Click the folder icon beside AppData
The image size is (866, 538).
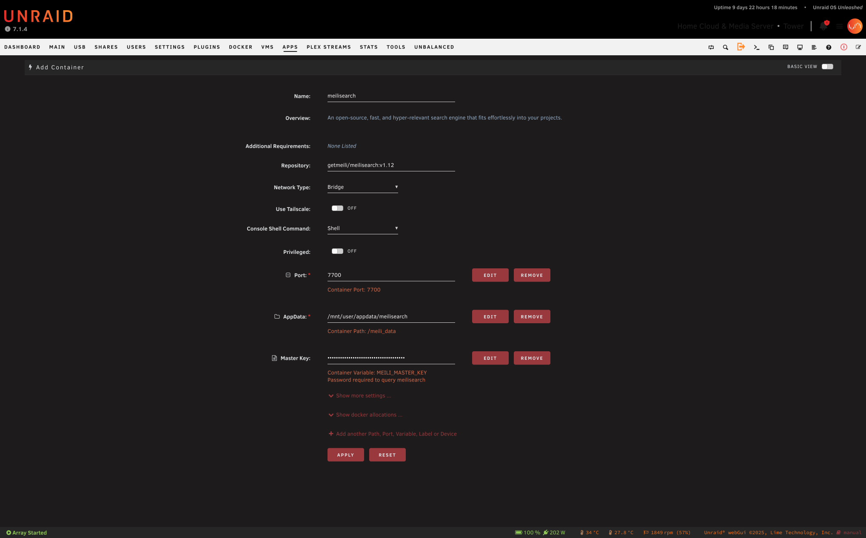[x=277, y=316]
